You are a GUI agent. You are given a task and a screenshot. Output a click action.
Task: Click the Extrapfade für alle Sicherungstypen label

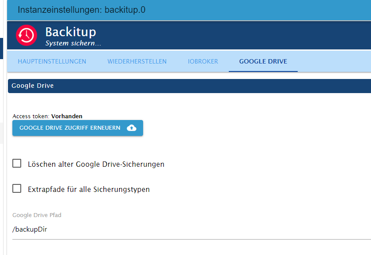pyautogui.click(x=89, y=190)
